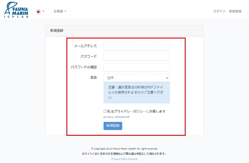Viewport: 249px width, 163px height.
Task: Go to 新規登録 in the top navigation
Action: [235, 11]
